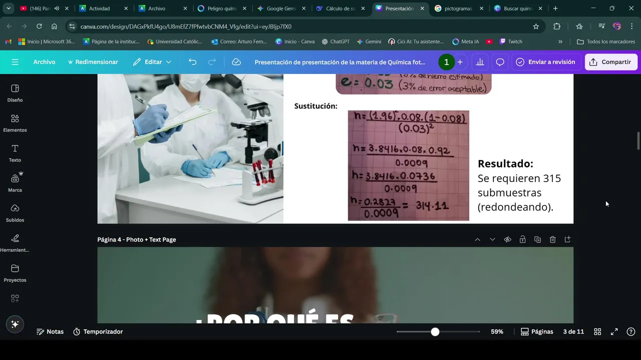The image size is (641, 360).
Task: Open Notas panel
Action: [50, 331]
